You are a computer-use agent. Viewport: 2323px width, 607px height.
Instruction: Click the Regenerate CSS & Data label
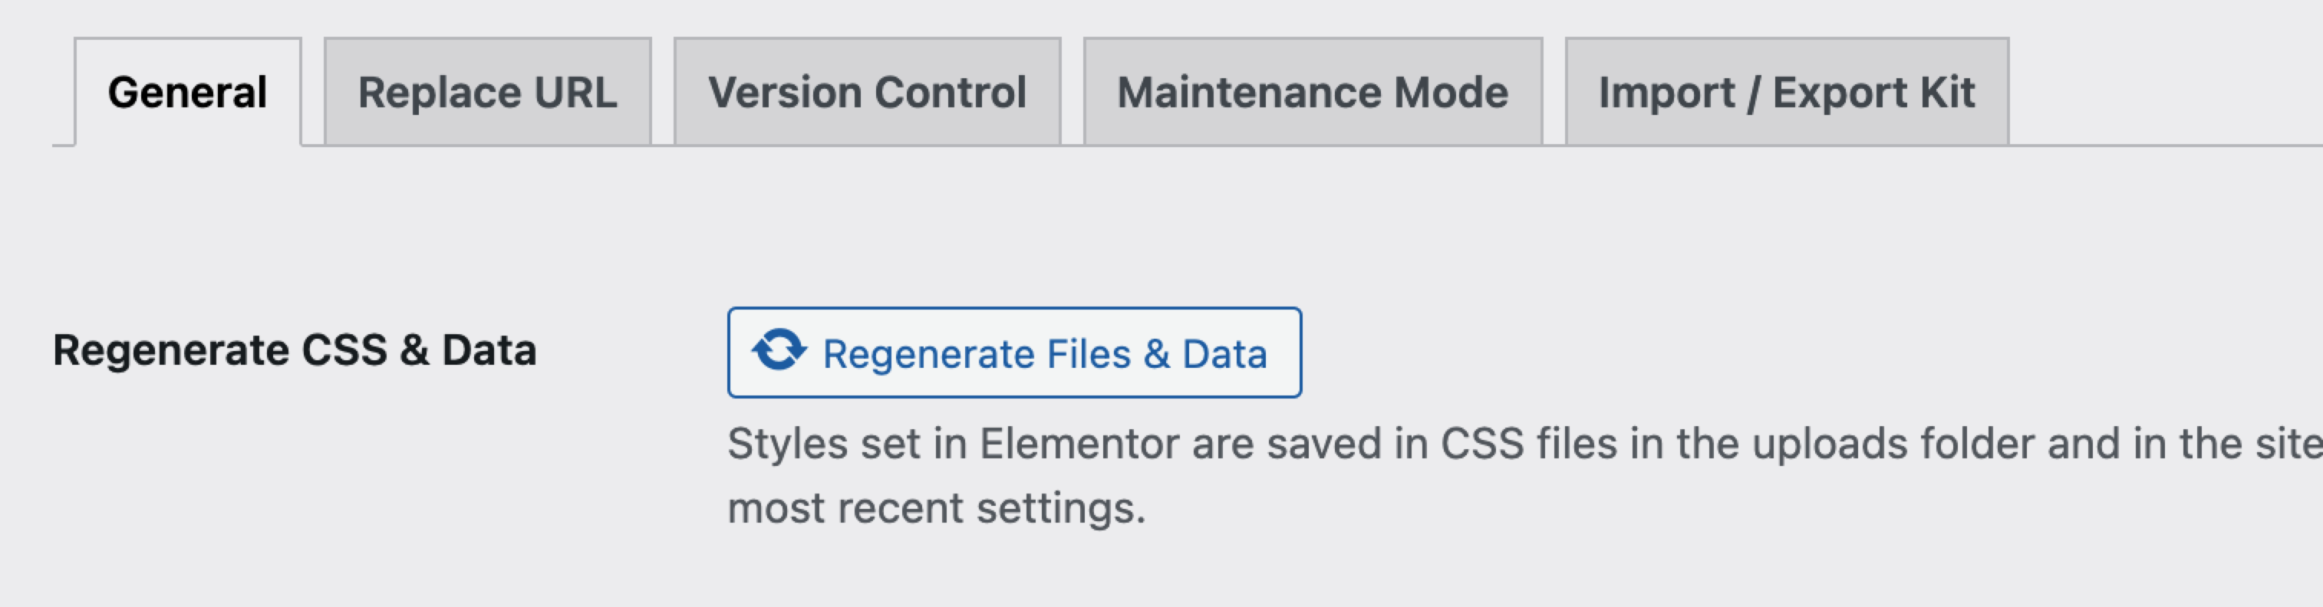tap(295, 350)
